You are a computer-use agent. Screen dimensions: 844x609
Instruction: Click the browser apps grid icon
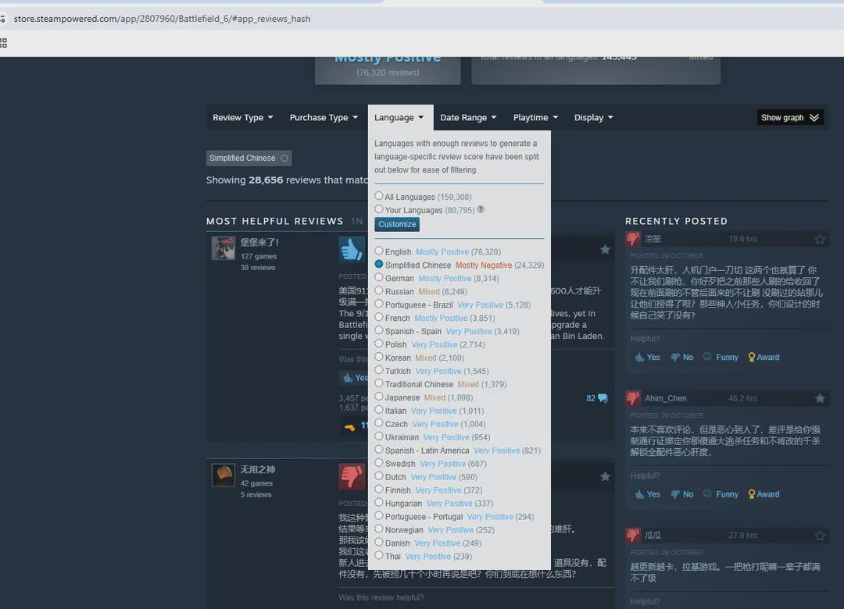tap(3, 43)
